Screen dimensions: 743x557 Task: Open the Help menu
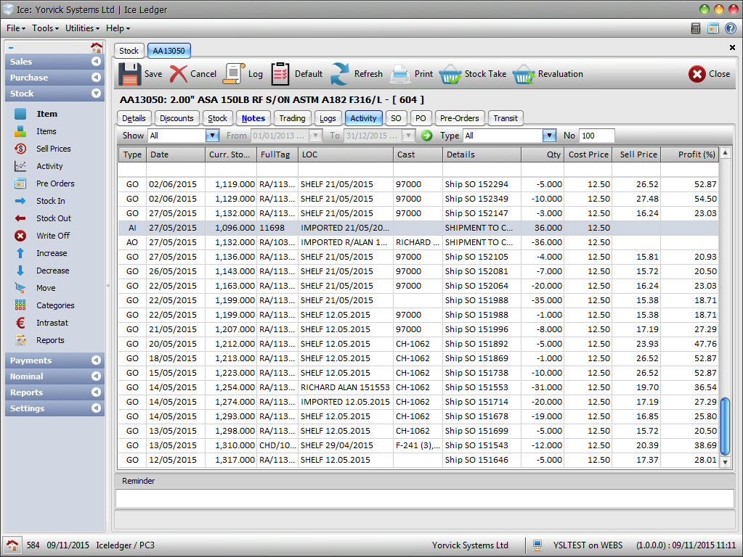point(118,28)
